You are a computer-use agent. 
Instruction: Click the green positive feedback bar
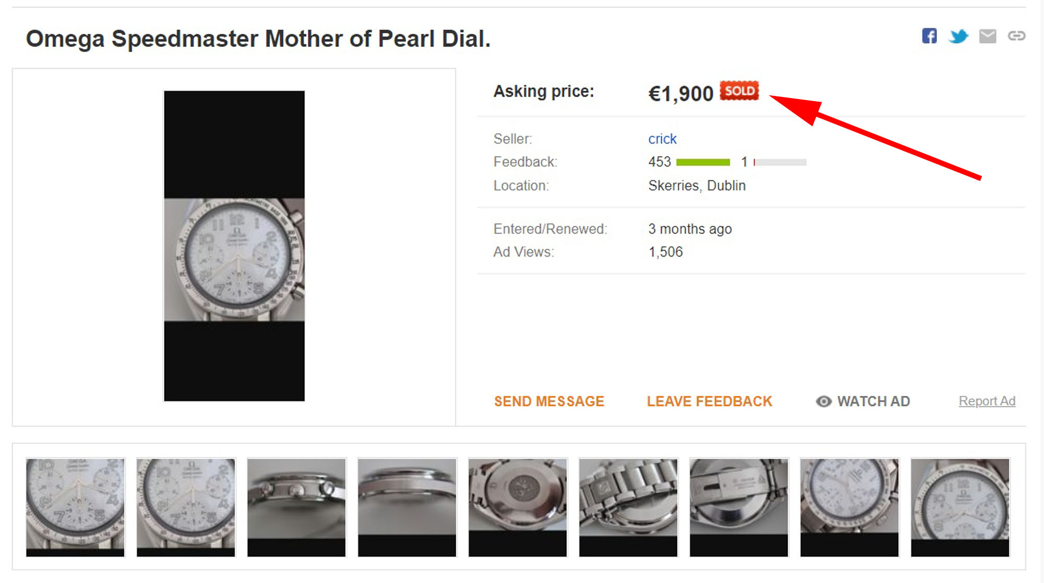click(x=703, y=162)
